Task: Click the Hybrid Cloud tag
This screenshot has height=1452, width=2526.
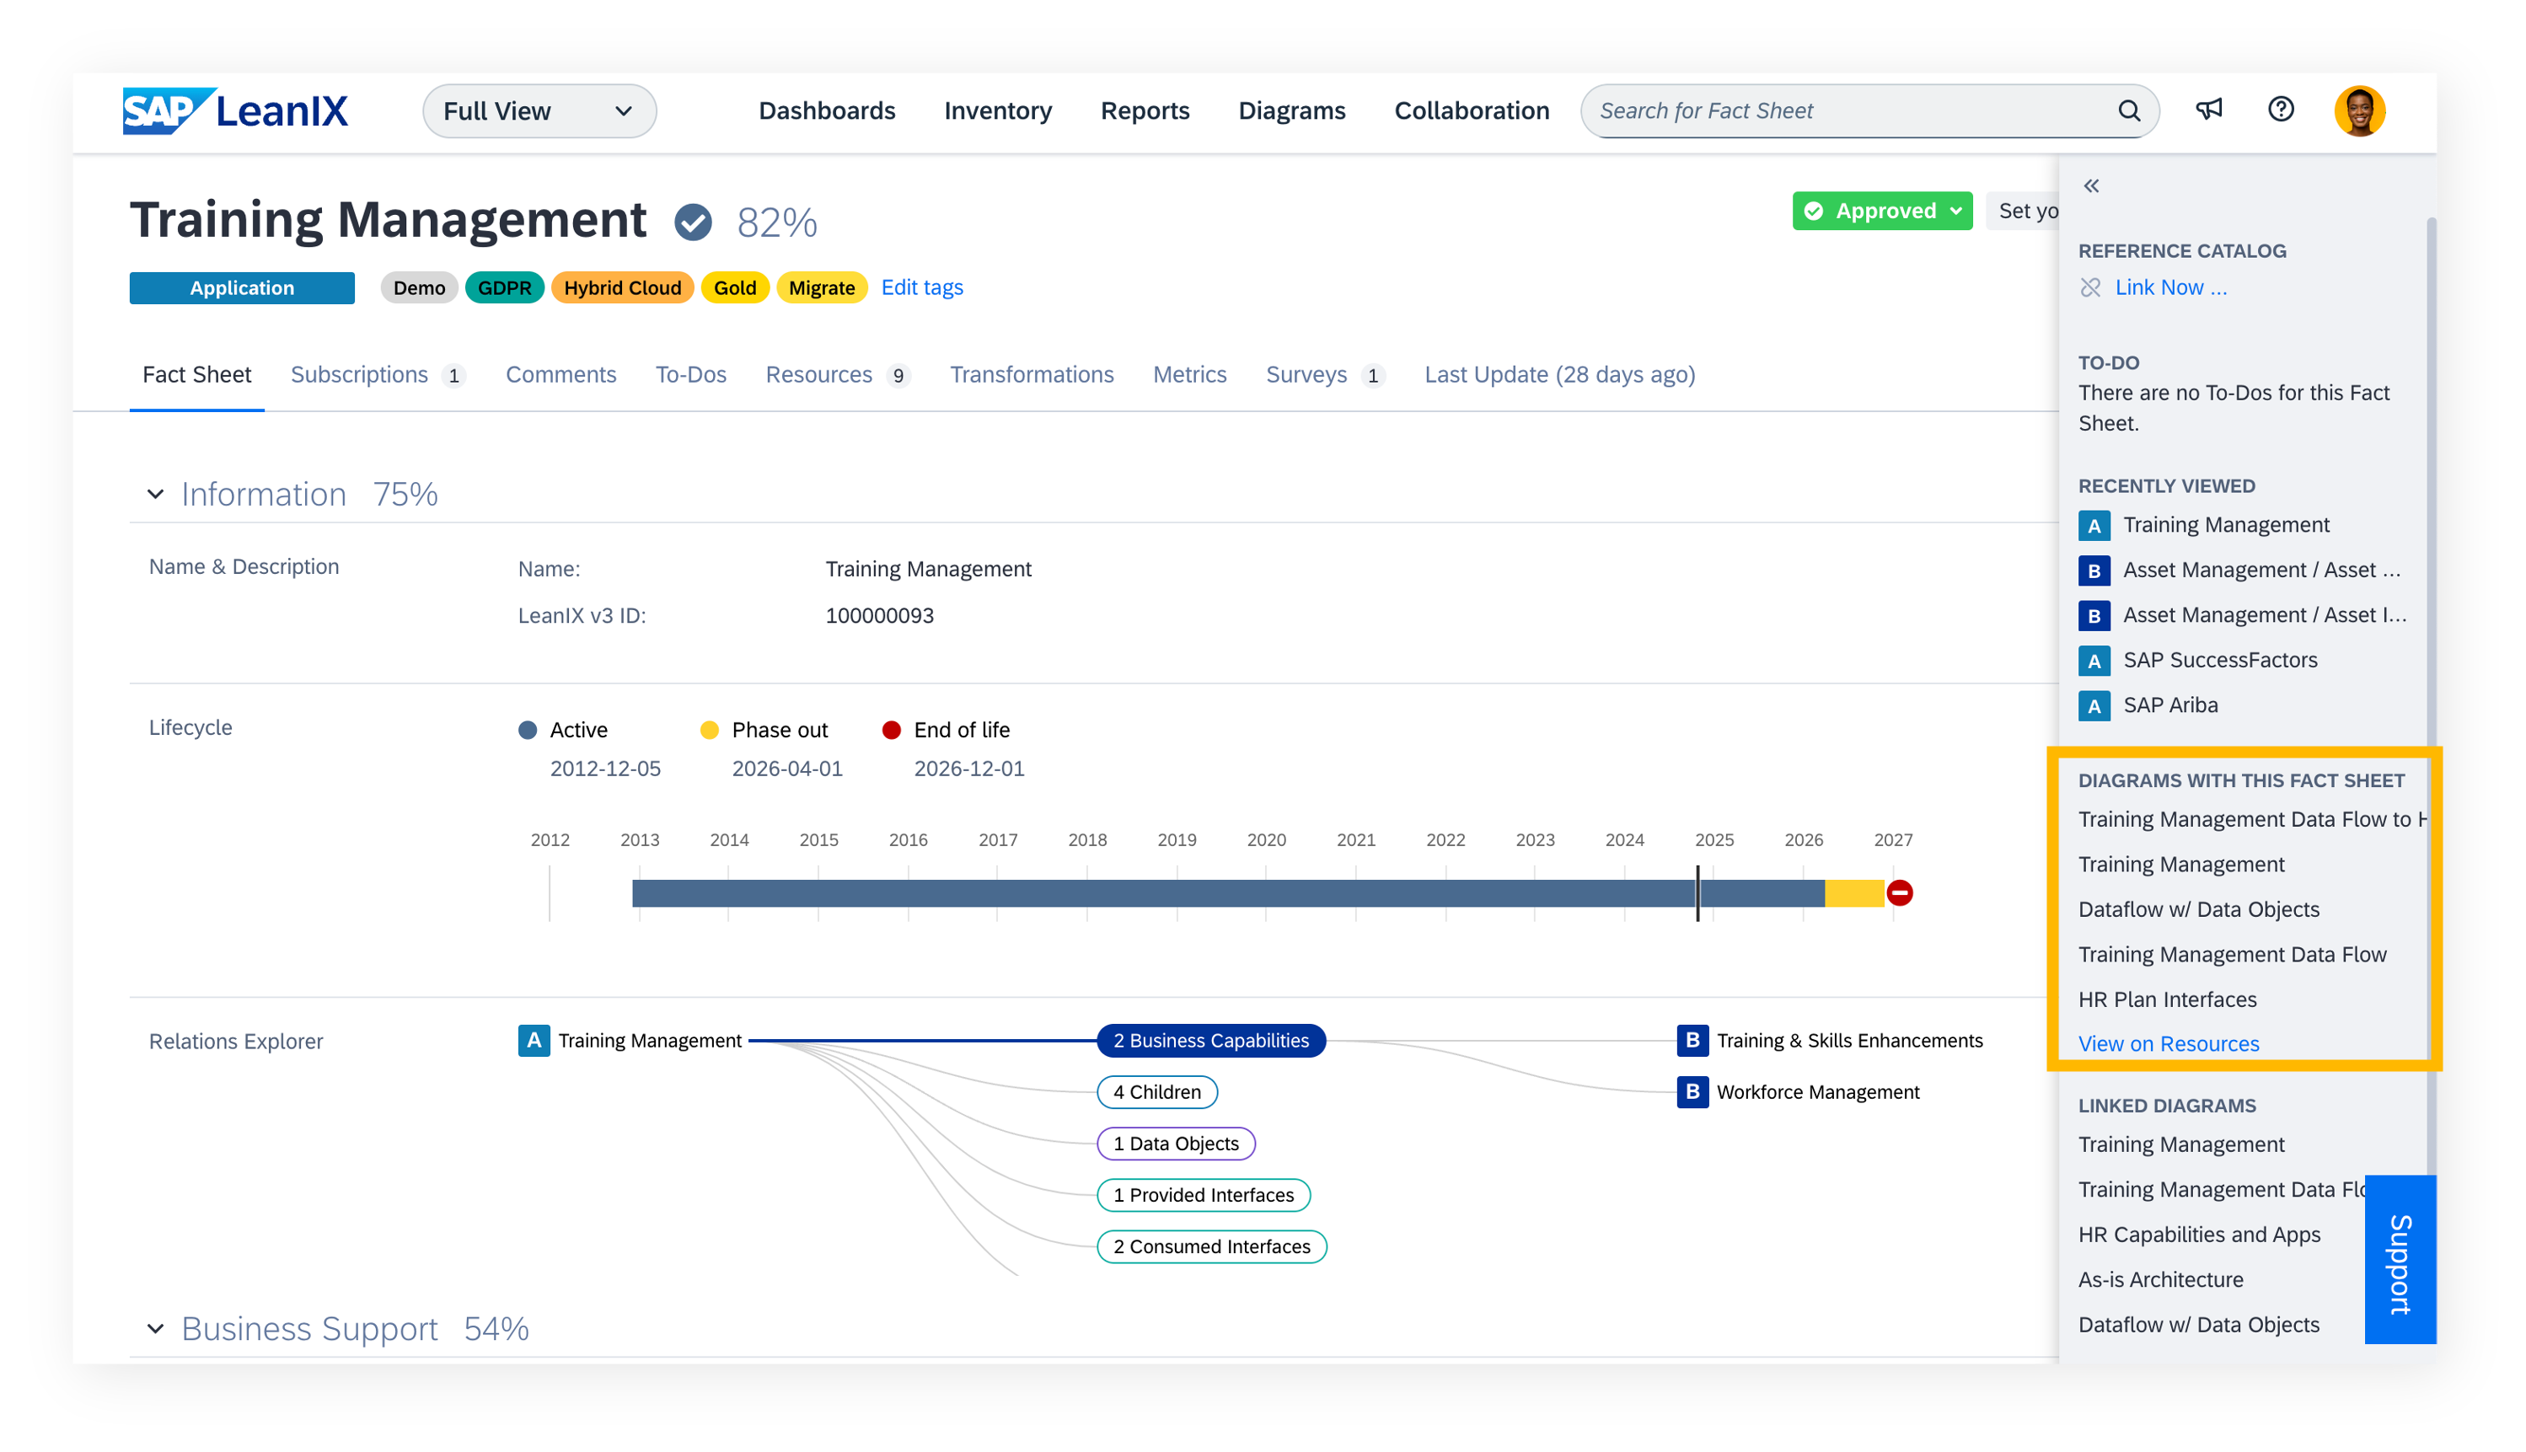Action: (622, 288)
